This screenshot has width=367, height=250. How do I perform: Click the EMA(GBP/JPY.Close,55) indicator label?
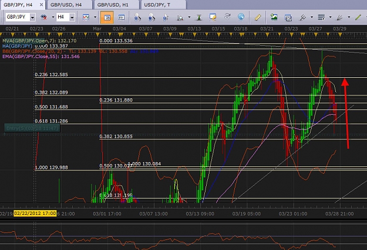(41, 56)
